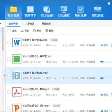Viewport: 112px width, 112px height.
Task: Click the PowerPoint icon of 《秋天的怀念》课件.ppt
Action: [17, 108]
